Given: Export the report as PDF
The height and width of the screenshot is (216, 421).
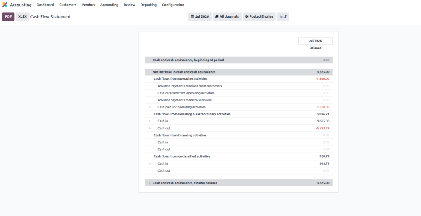Looking at the screenshot, I should (8, 17).
